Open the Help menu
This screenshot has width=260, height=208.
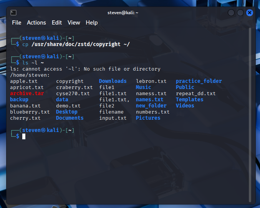pos(92,23)
